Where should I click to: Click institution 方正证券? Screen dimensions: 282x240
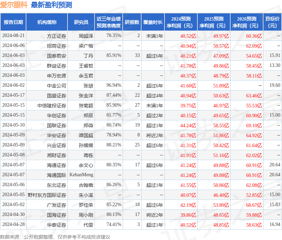coord(57,36)
